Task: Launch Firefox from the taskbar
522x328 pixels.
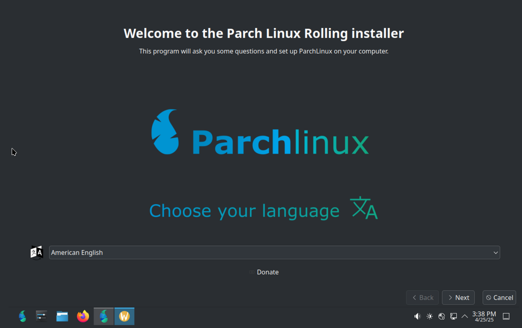Action: click(x=83, y=316)
